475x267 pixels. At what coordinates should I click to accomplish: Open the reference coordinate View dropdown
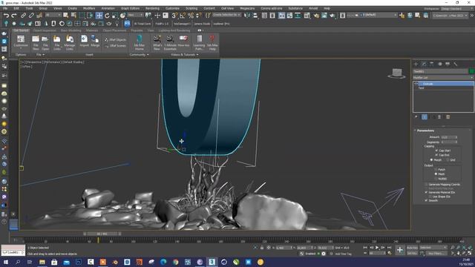tap(135, 15)
